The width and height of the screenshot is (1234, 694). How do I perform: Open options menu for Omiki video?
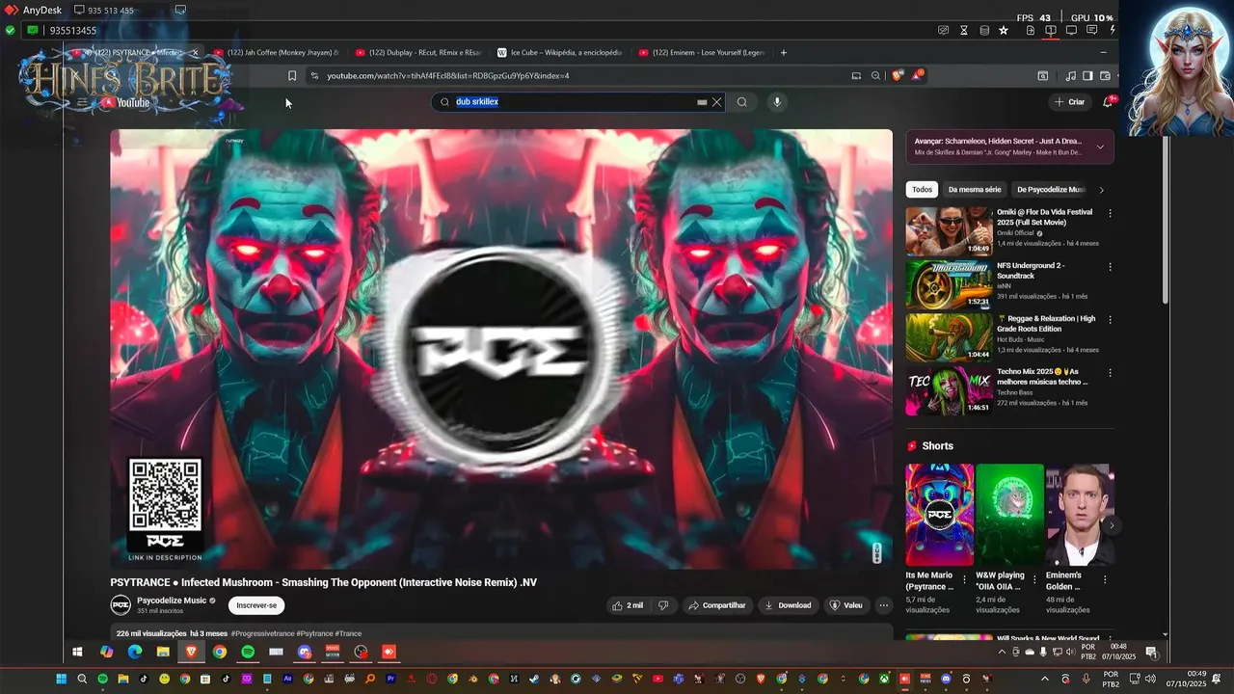point(1110,213)
